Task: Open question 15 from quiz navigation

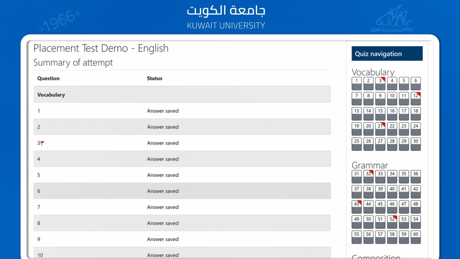Action: click(380, 114)
